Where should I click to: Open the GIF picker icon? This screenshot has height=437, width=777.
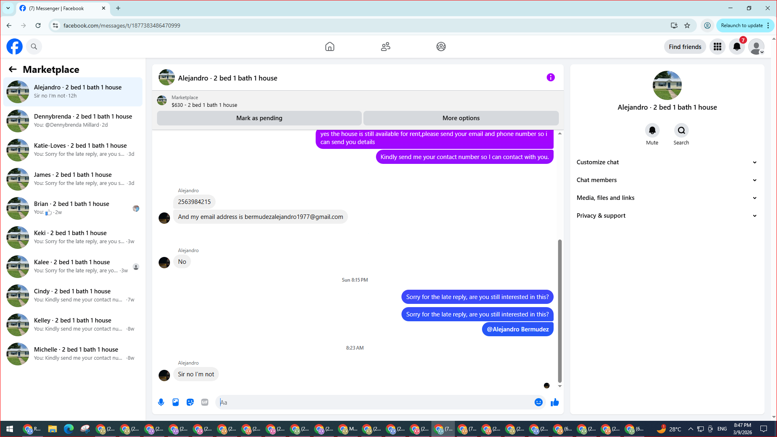tap(205, 402)
